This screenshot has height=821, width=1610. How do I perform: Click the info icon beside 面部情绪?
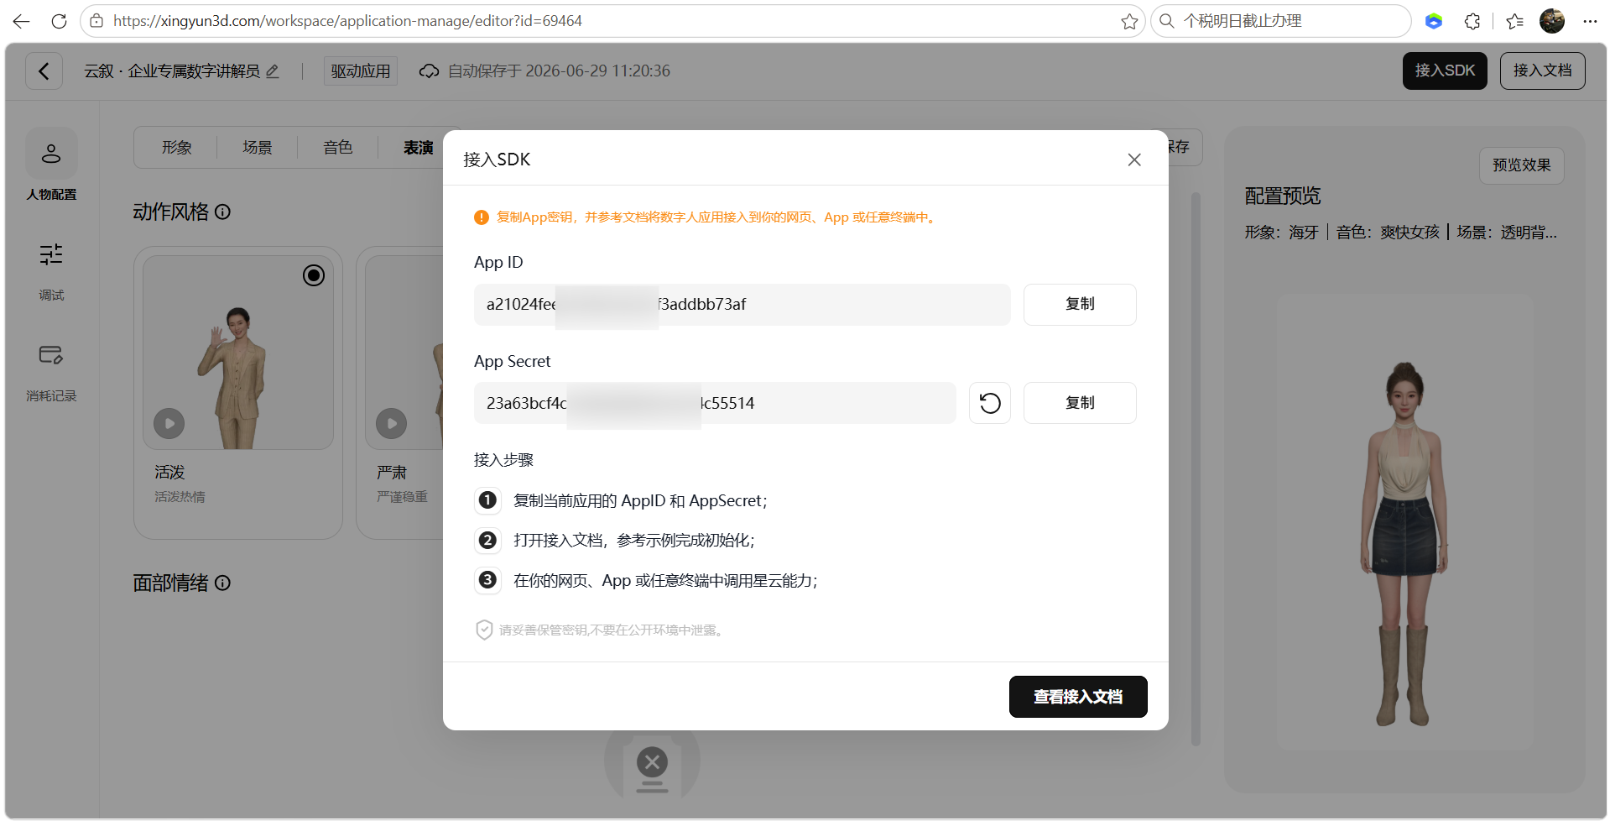coord(222,583)
